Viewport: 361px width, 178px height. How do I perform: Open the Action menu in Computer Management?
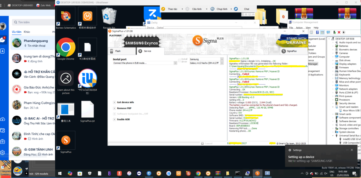[x=299, y=27]
